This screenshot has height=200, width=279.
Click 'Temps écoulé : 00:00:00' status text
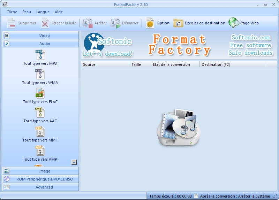tap(171, 196)
